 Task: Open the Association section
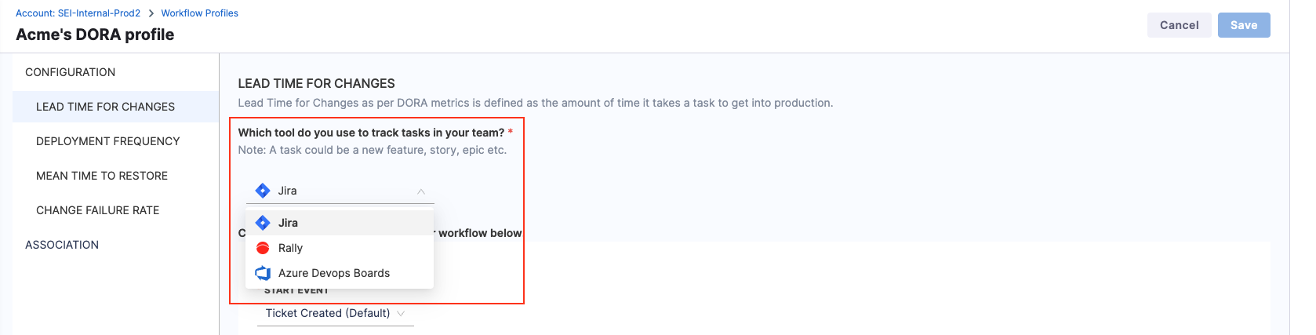[62, 245]
